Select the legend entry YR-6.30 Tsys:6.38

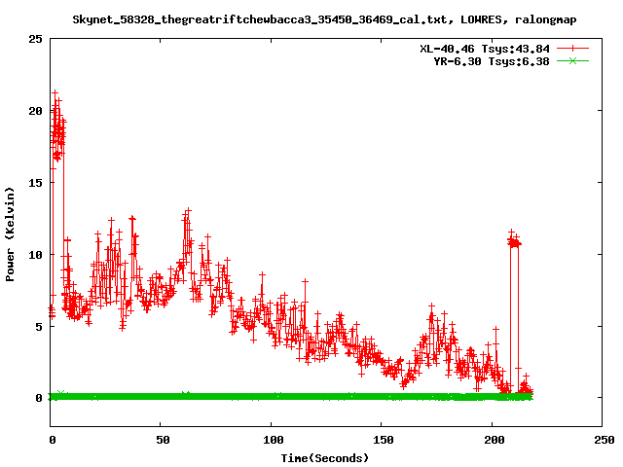491,61
